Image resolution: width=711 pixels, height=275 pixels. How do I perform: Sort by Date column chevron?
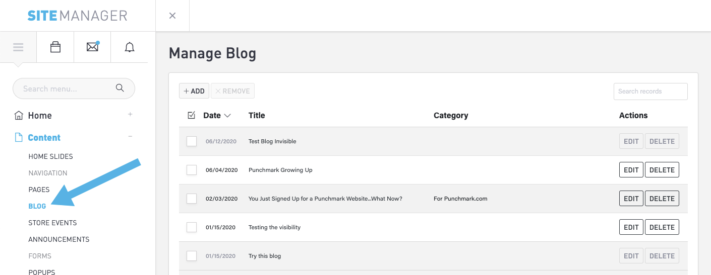point(227,116)
